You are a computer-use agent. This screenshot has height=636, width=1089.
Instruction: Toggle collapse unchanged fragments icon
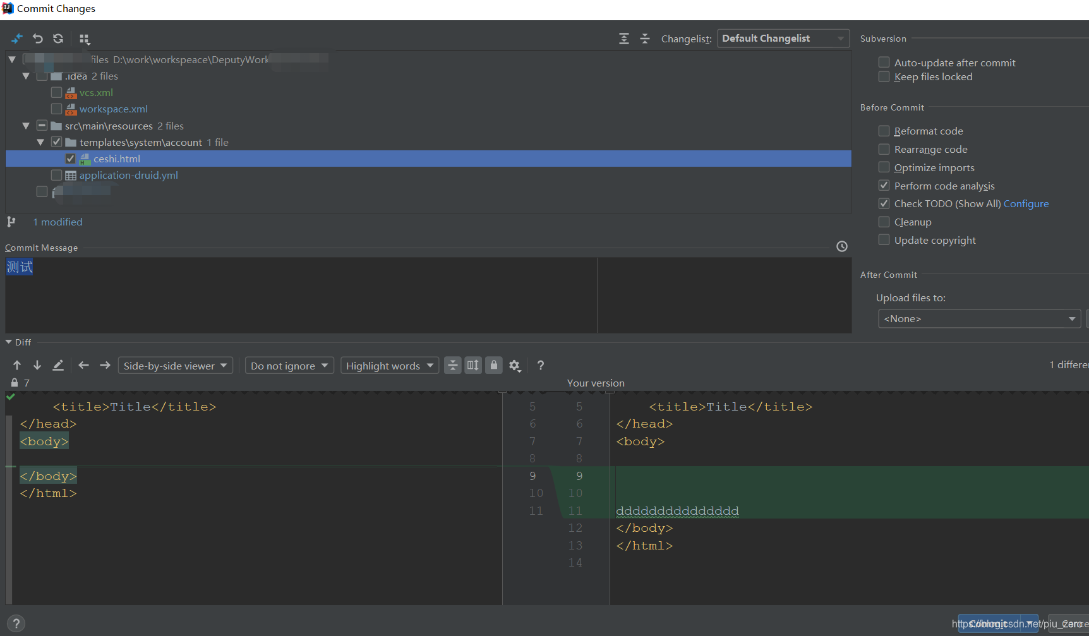coord(453,365)
